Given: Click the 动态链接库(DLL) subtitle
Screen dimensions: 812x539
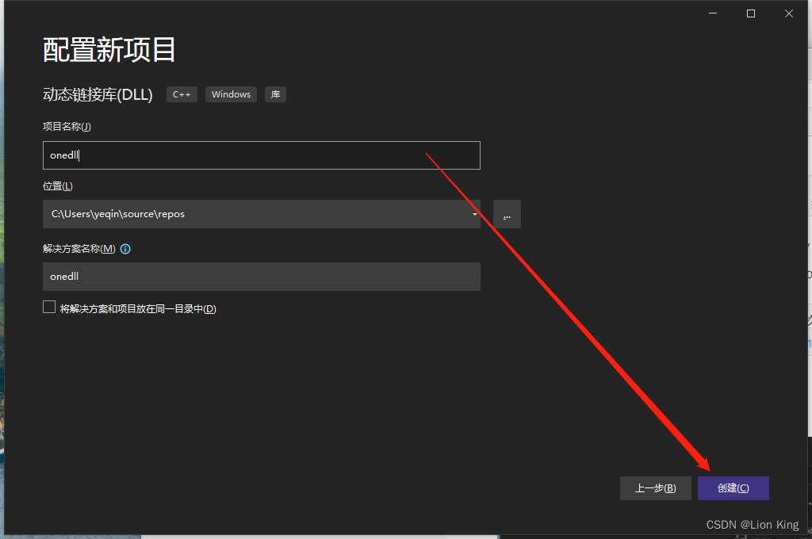Looking at the screenshot, I should click(x=99, y=94).
